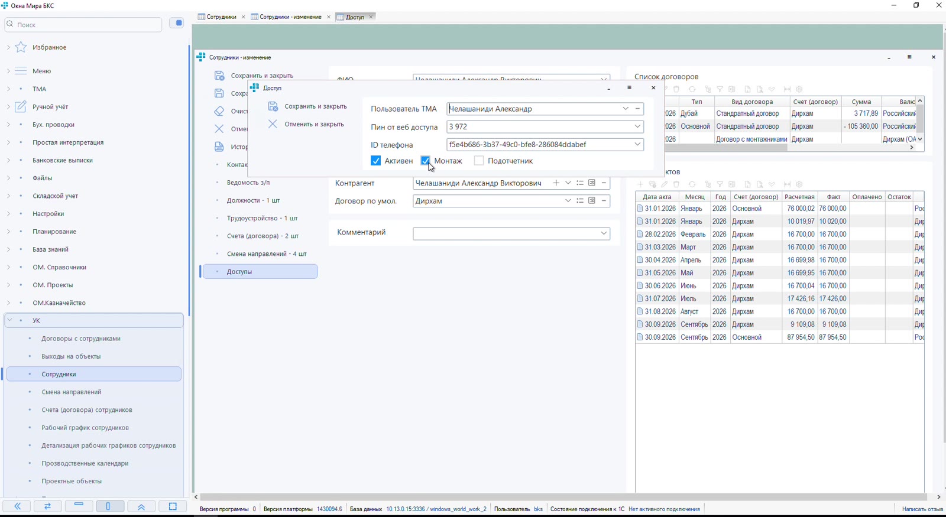Open the ID телефона dropdown arrow
The image size is (946, 517).
coord(637,144)
